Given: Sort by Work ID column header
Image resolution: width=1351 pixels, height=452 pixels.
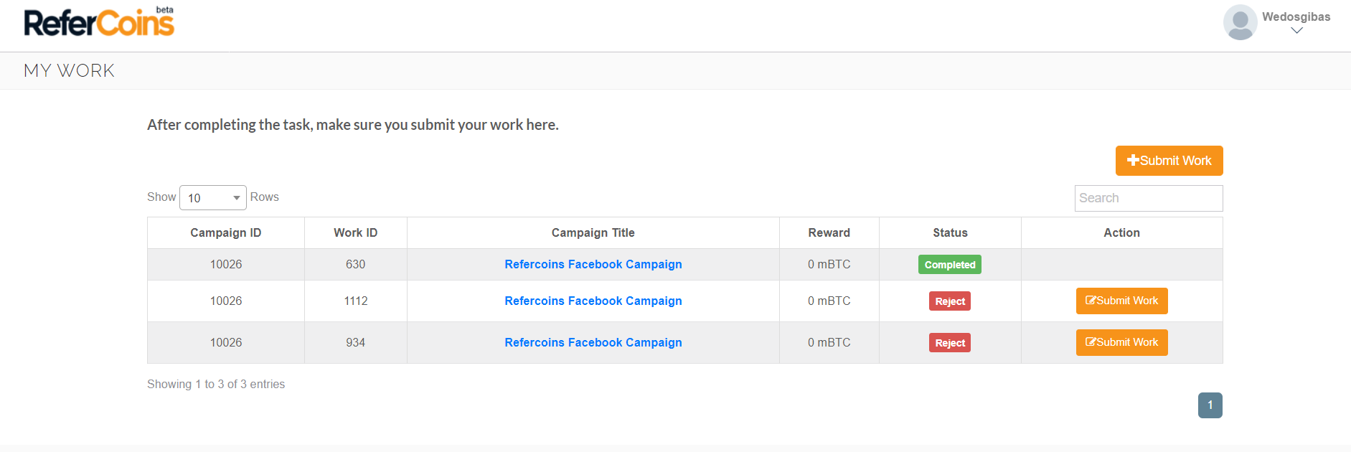Looking at the screenshot, I should tap(356, 232).
